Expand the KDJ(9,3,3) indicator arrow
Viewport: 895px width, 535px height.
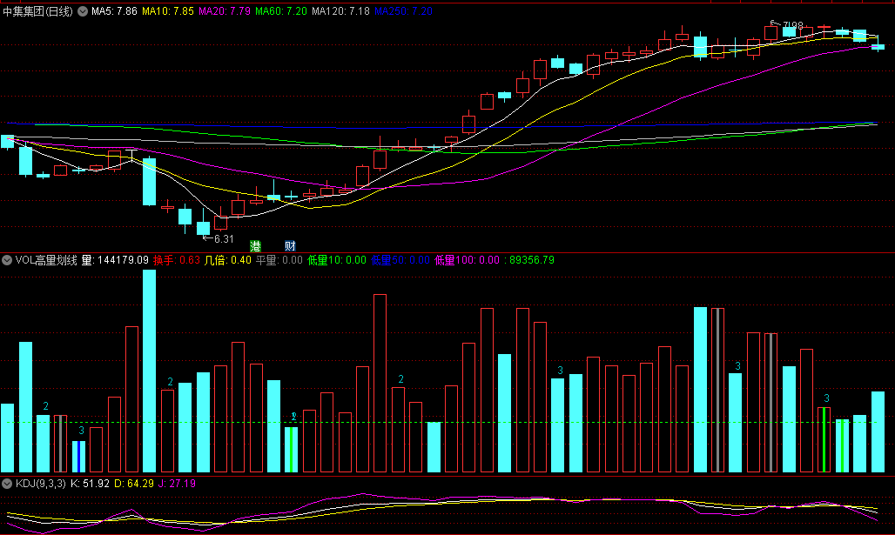tap(7, 484)
